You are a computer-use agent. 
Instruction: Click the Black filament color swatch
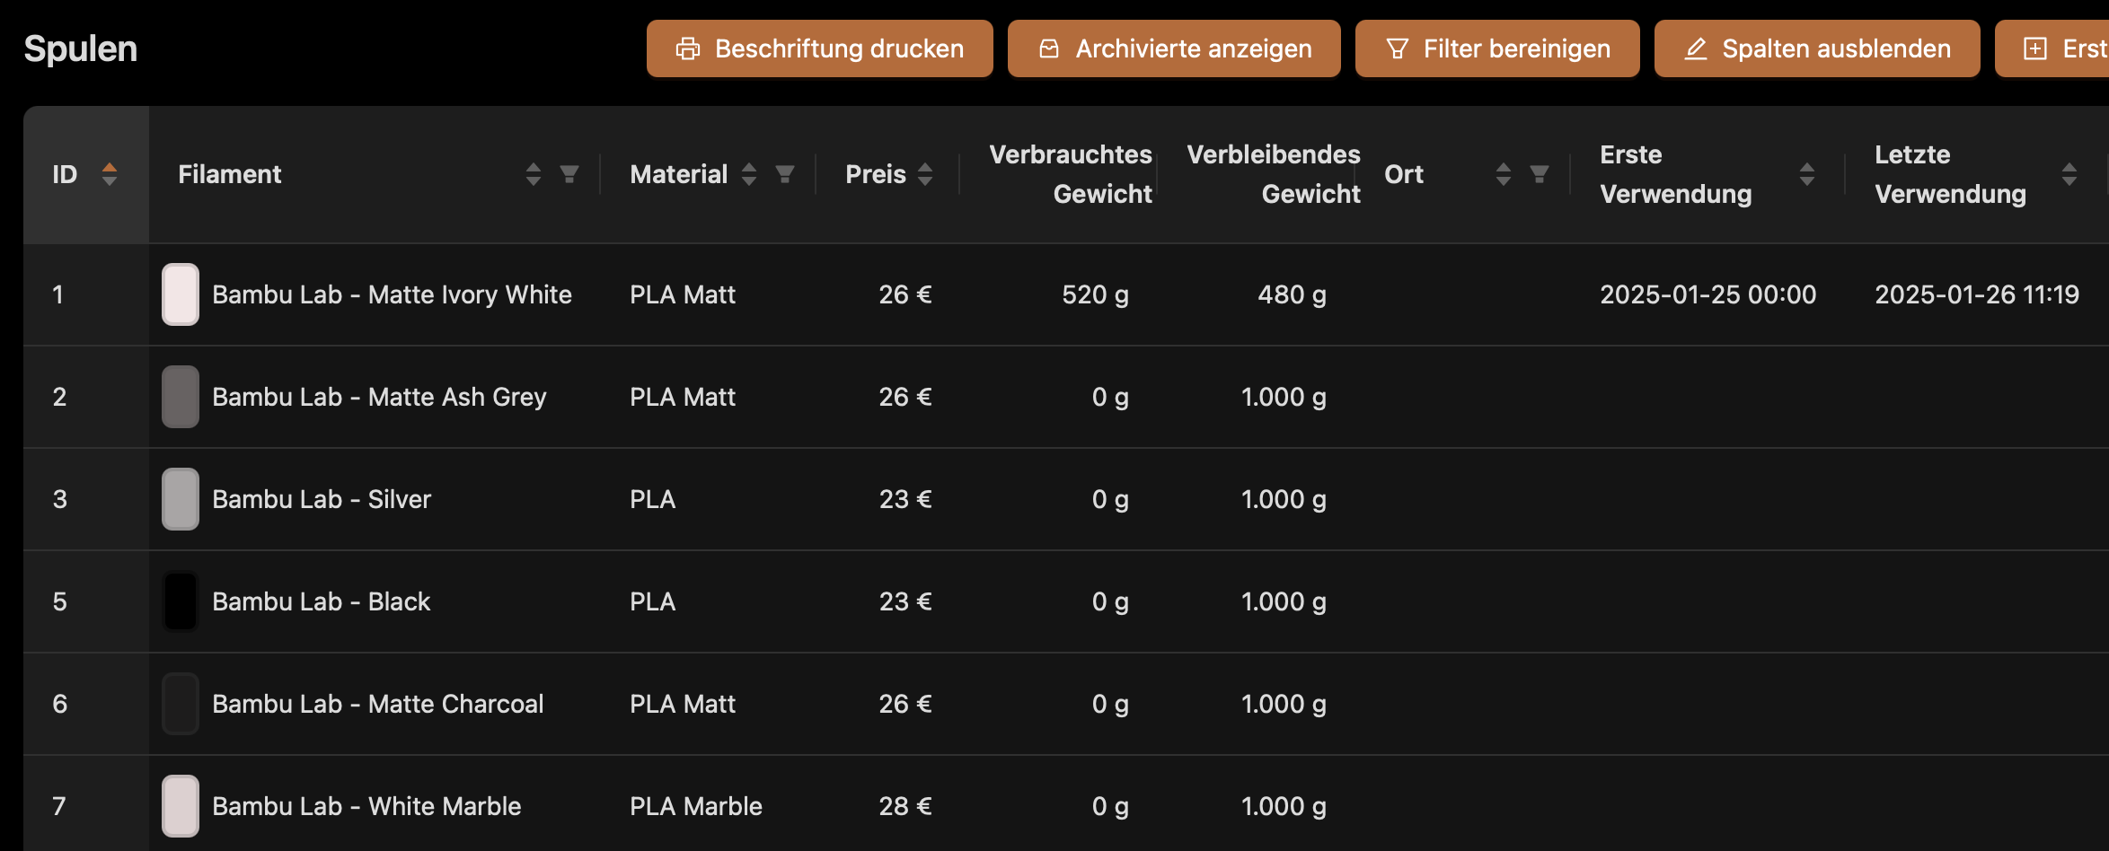181,601
